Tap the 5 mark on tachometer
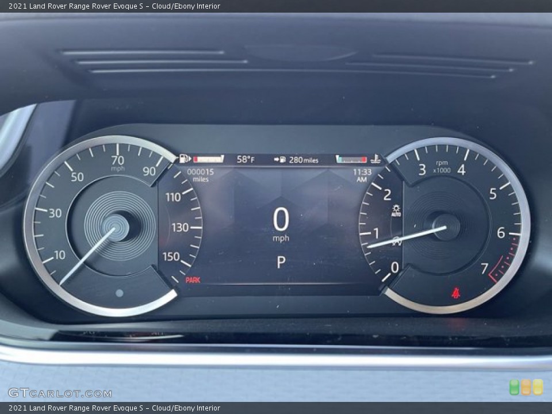Viewport: 552px width, 414px height. click(x=493, y=194)
